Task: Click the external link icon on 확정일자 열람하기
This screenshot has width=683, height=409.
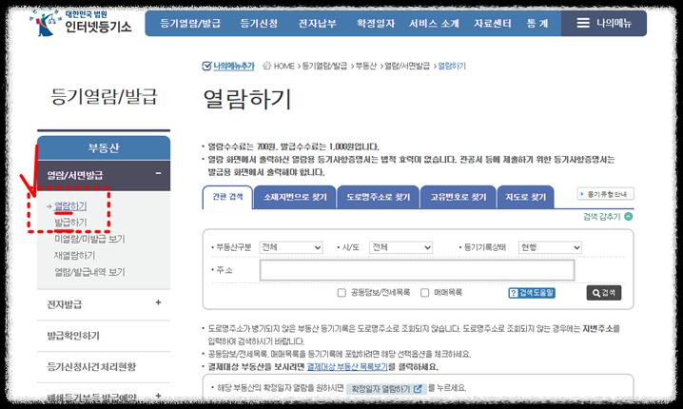Action: click(418, 388)
